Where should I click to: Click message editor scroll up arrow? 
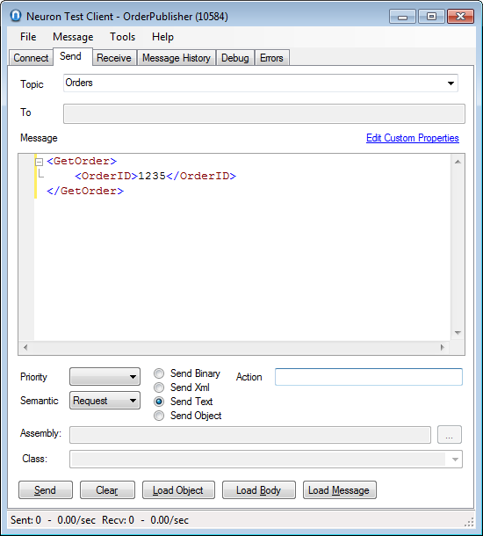pos(458,162)
